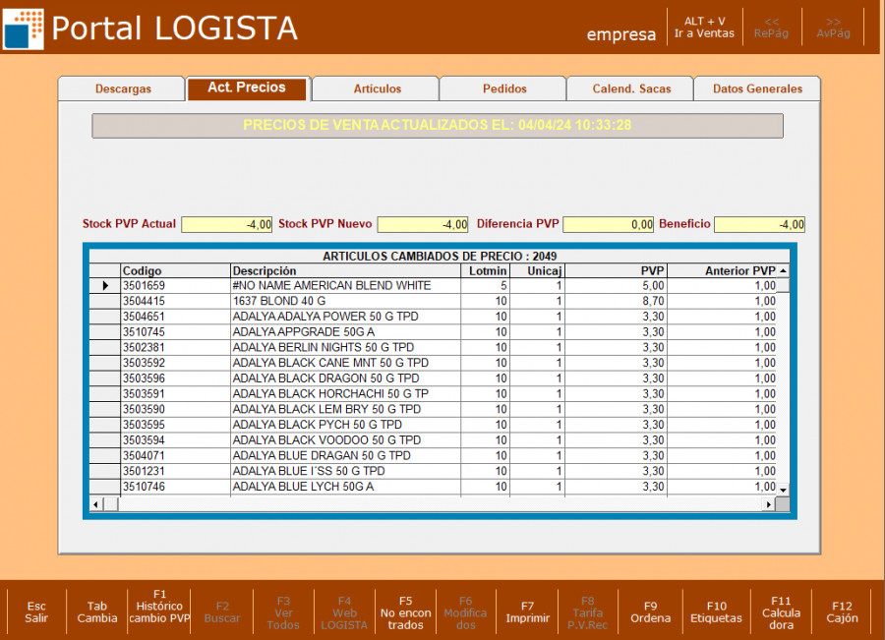Select the Datos Generales tab
The width and height of the screenshot is (885, 640).
click(x=757, y=88)
